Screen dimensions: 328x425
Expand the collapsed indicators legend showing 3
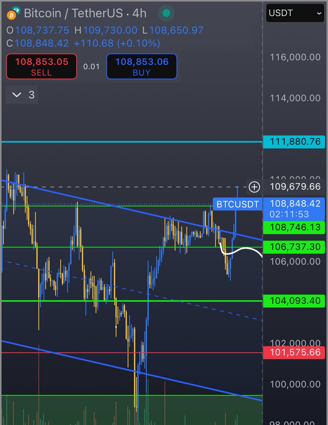(22, 94)
